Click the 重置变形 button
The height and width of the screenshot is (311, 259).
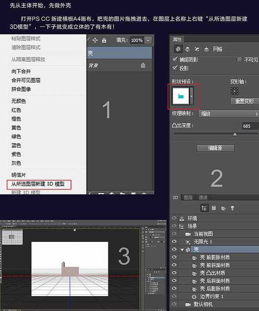point(244,101)
